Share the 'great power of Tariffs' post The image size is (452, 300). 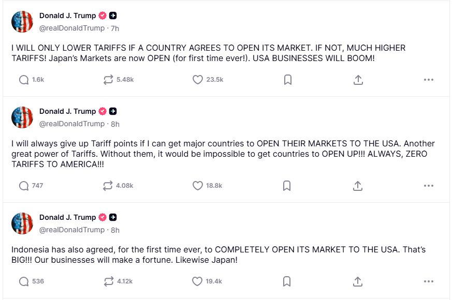coord(358,186)
